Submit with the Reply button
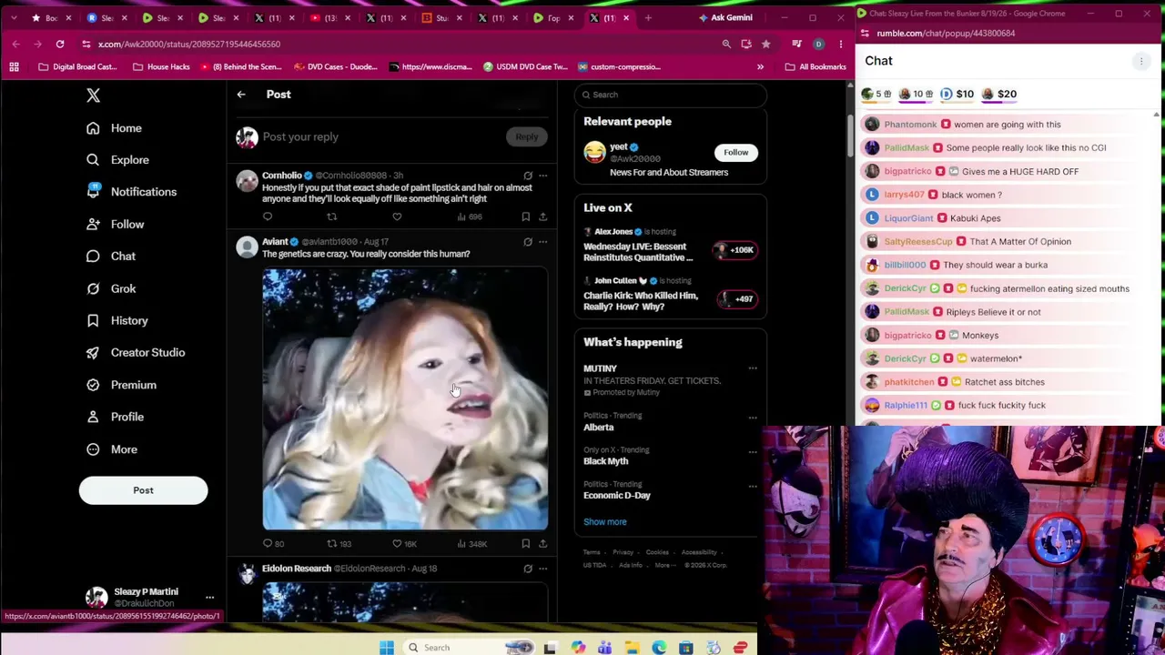Viewport: 1165px width, 655px height. click(527, 136)
